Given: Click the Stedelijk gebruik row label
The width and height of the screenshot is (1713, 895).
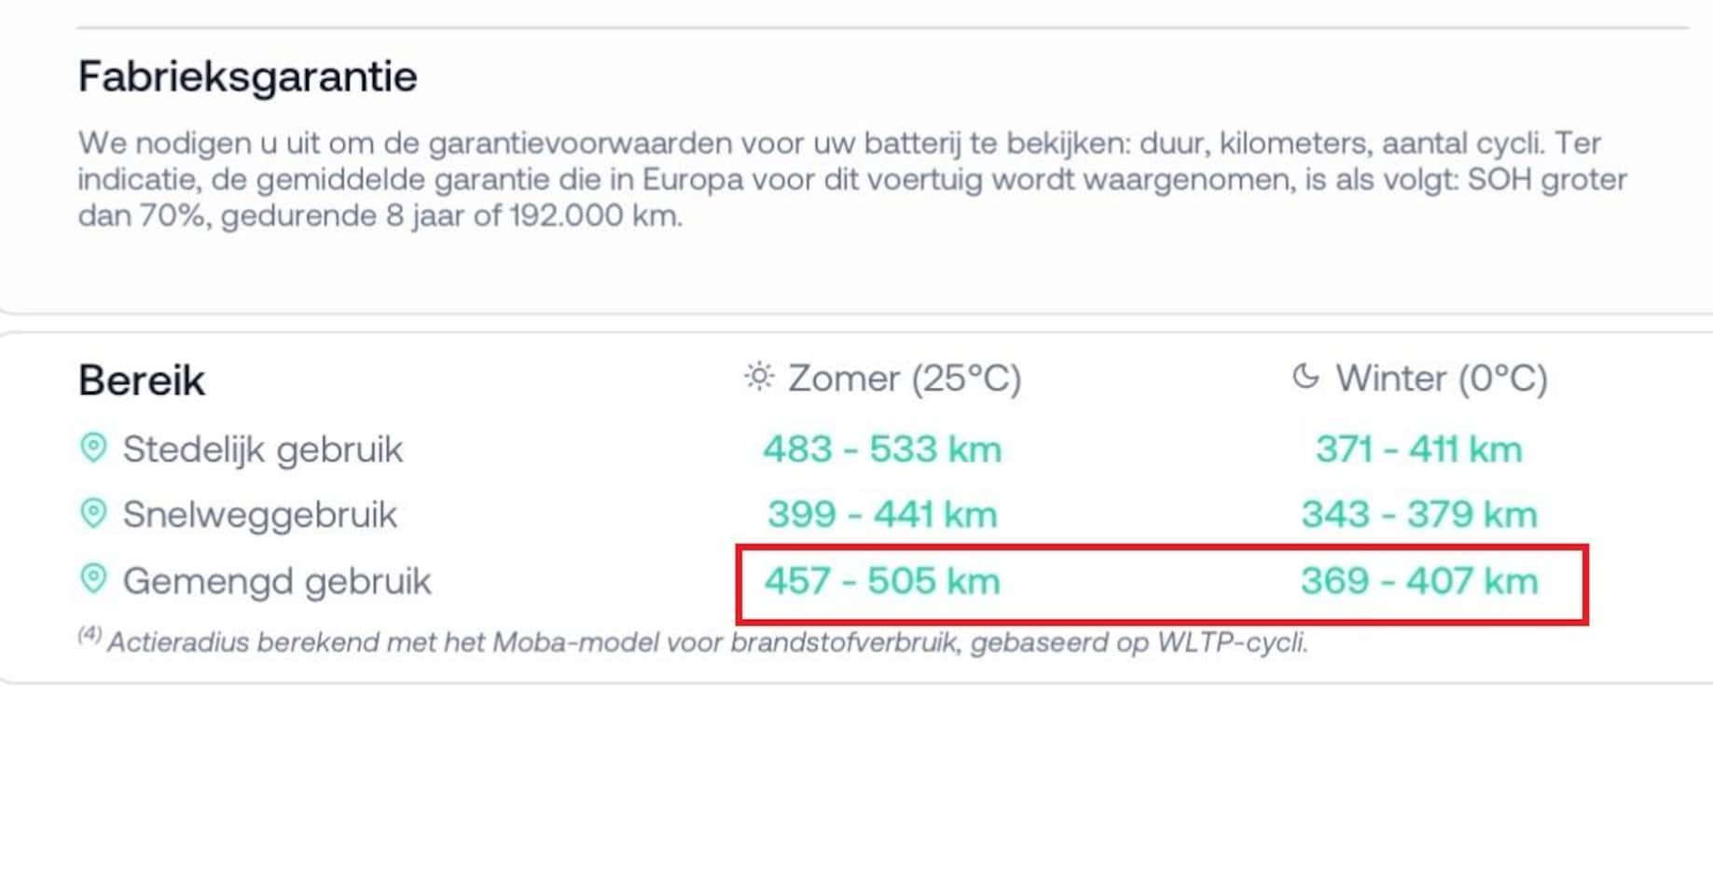Looking at the screenshot, I should 263,449.
